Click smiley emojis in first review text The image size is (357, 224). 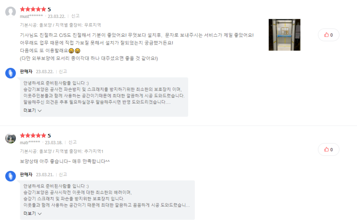74,51
